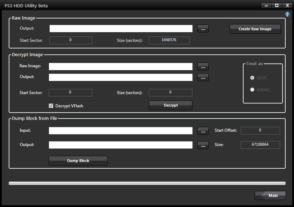Browse for Raw Image section output file
Image resolution: width=294 pixels, height=207 pixels.
point(203,29)
